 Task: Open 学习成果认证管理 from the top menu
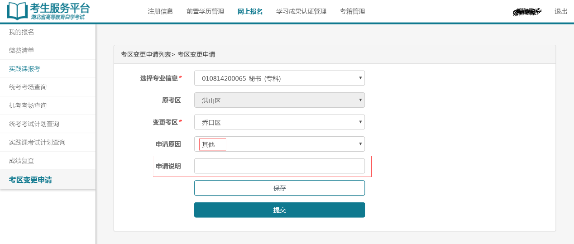(x=301, y=11)
